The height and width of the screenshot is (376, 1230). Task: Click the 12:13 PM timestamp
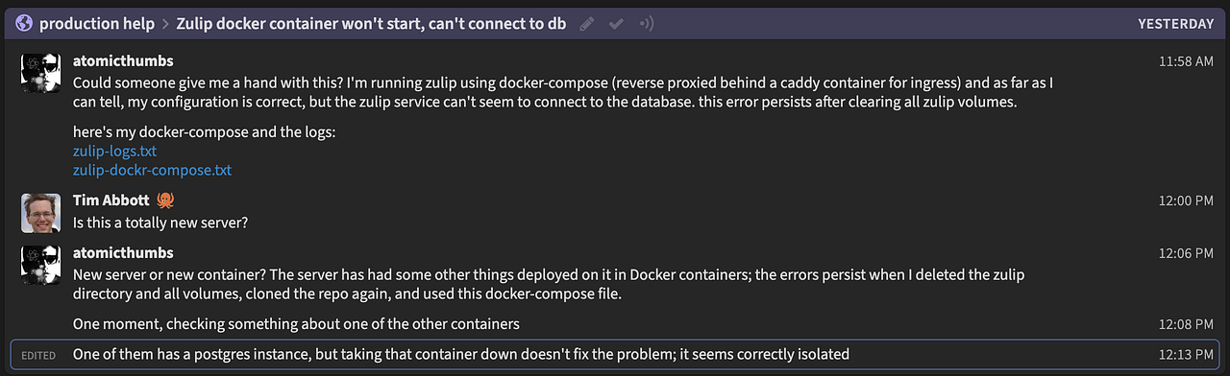point(1186,355)
